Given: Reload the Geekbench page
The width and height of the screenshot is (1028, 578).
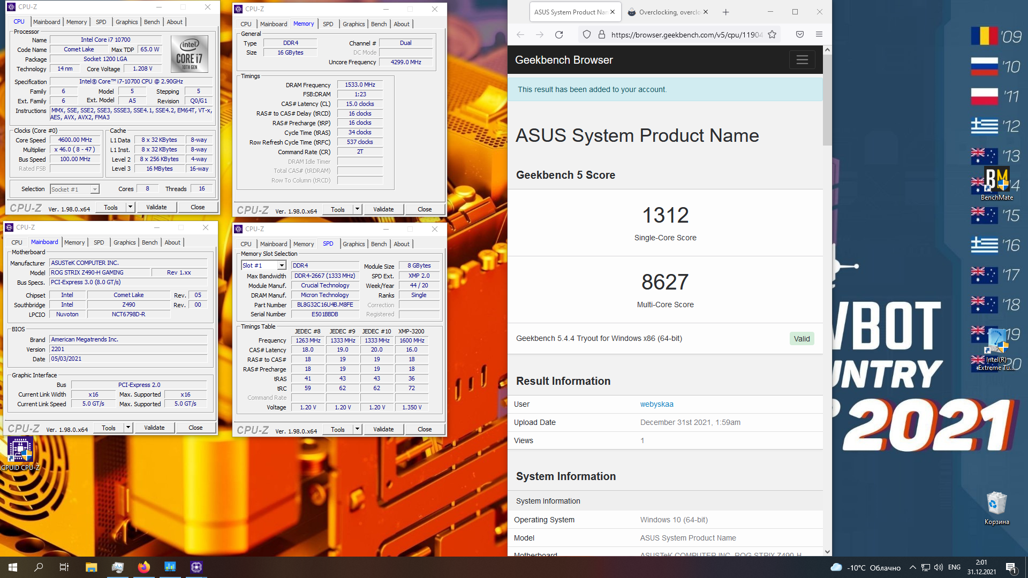Looking at the screenshot, I should click(559, 35).
